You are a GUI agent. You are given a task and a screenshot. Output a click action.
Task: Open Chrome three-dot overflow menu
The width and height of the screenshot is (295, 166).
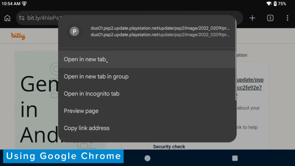click(x=287, y=18)
